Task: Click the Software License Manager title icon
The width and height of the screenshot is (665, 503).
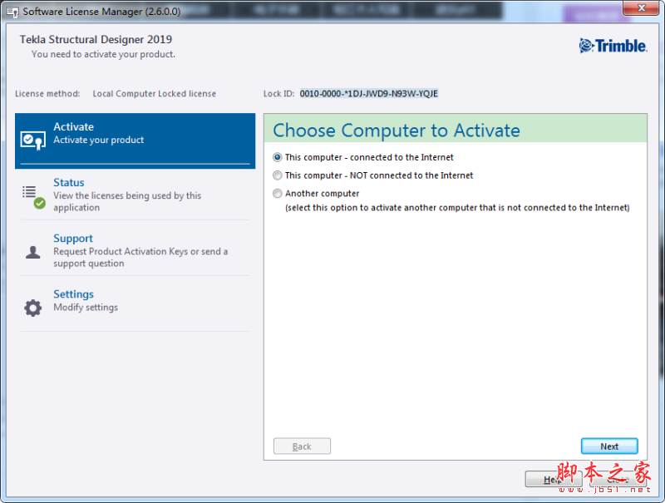Action: click(x=12, y=12)
